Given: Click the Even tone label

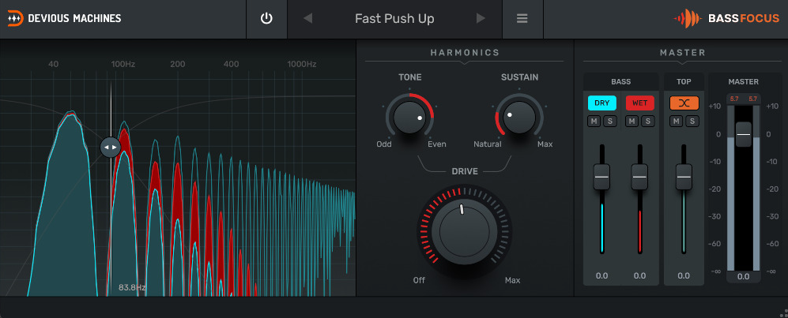Looking at the screenshot, I should click(x=437, y=144).
